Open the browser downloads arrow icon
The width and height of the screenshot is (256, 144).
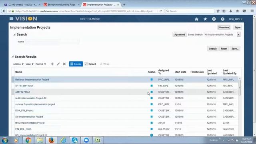click(x=231, y=11)
